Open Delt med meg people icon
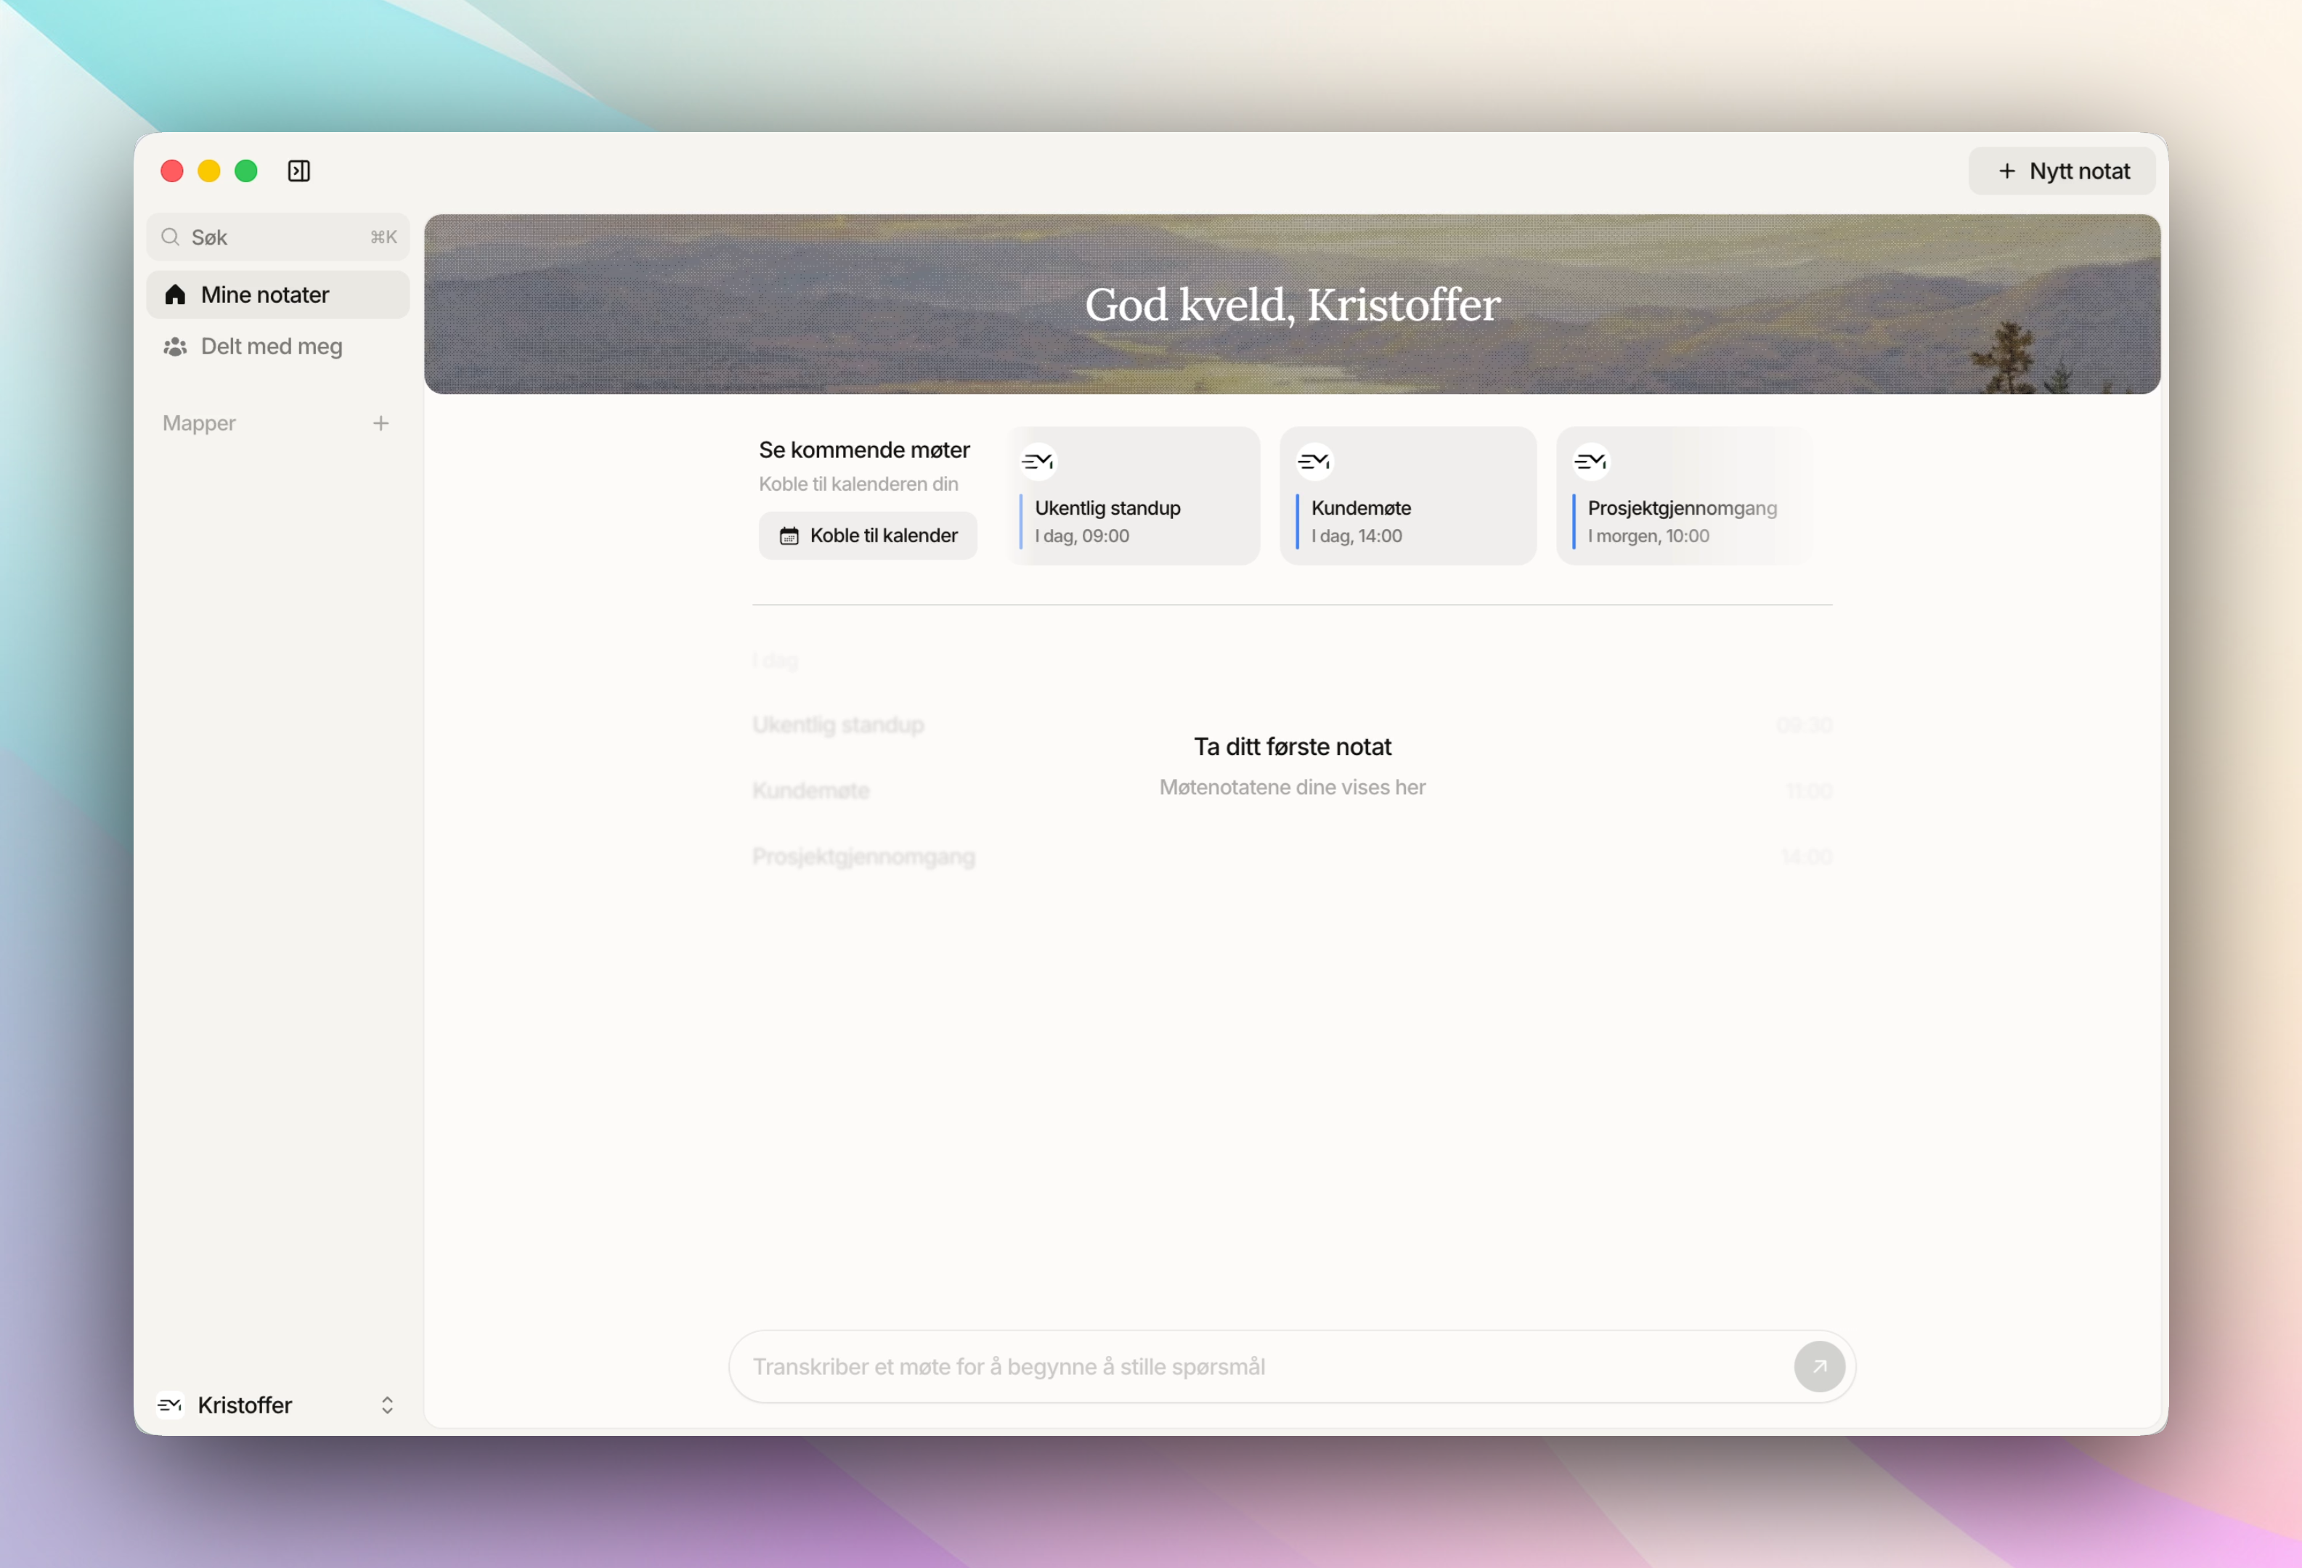This screenshot has height=1568, width=2302. click(x=175, y=346)
